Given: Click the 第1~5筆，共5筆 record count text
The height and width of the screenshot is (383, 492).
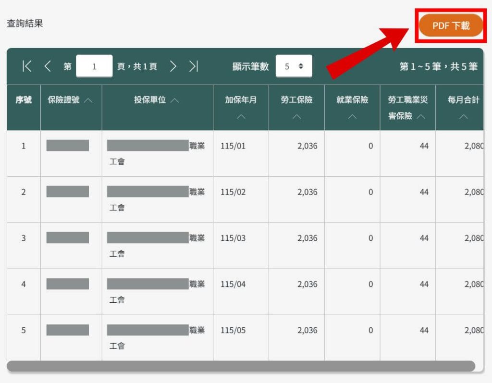Looking at the screenshot, I should click(438, 66).
